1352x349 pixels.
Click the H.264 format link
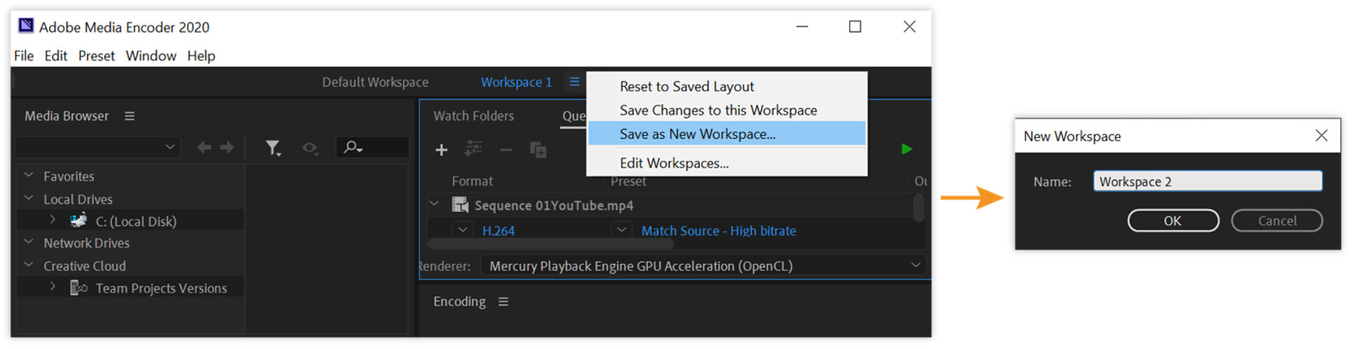[x=499, y=231]
